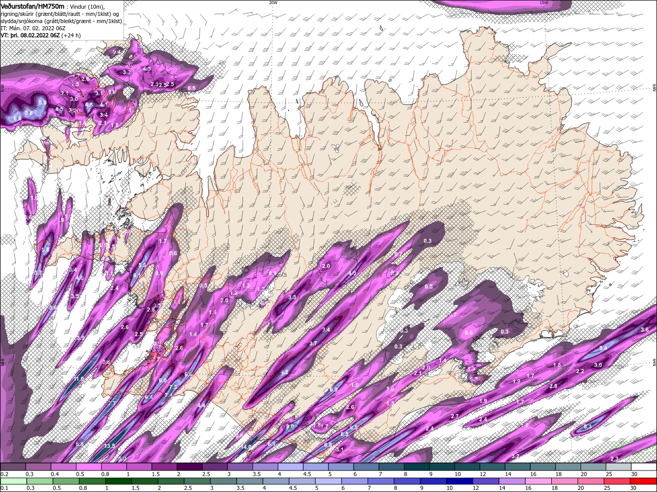Select the 7–8 blue swatch in lower legend

380,481
